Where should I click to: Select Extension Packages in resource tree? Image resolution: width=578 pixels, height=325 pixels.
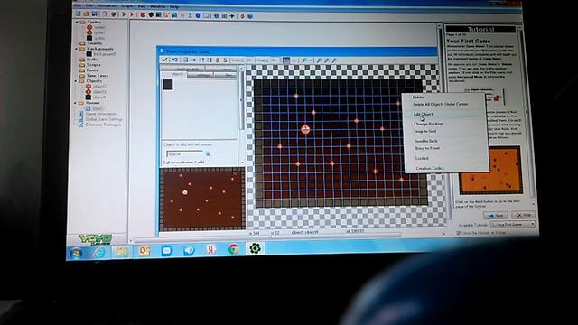[x=103, y=125]
